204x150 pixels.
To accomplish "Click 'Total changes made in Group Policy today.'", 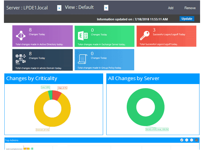I will tap(100, 68).
